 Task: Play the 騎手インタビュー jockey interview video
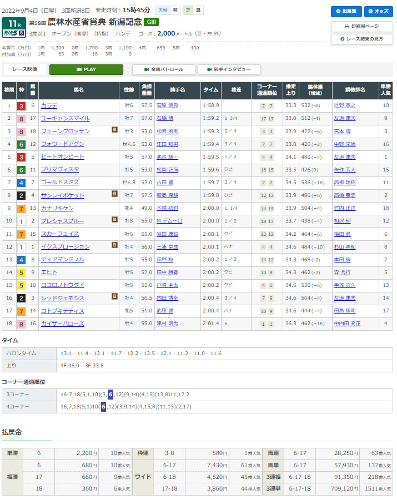point(228,69)
